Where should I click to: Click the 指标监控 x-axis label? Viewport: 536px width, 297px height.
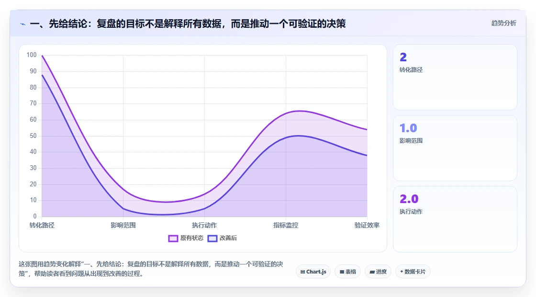[x=286, y=225]
